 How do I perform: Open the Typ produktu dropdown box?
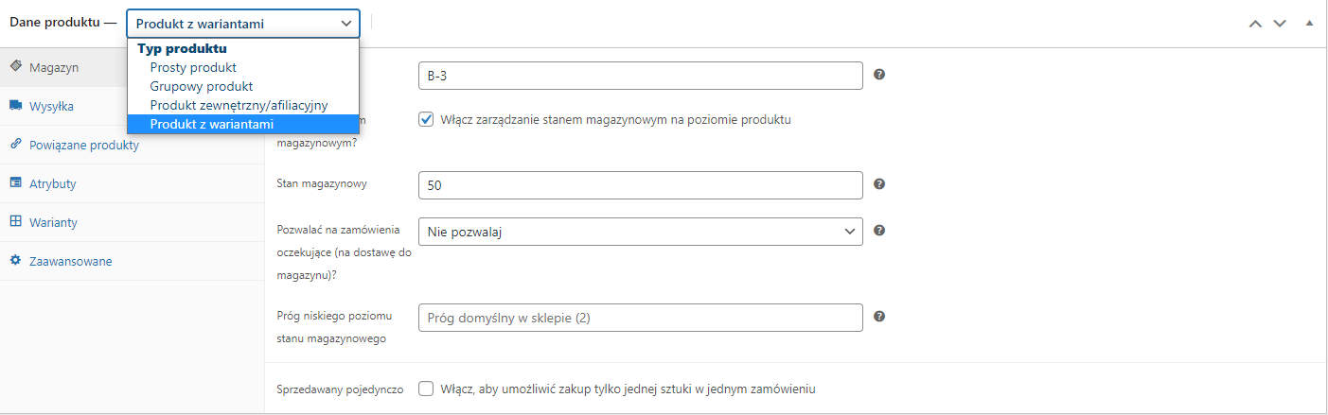[x=242, y=23]
